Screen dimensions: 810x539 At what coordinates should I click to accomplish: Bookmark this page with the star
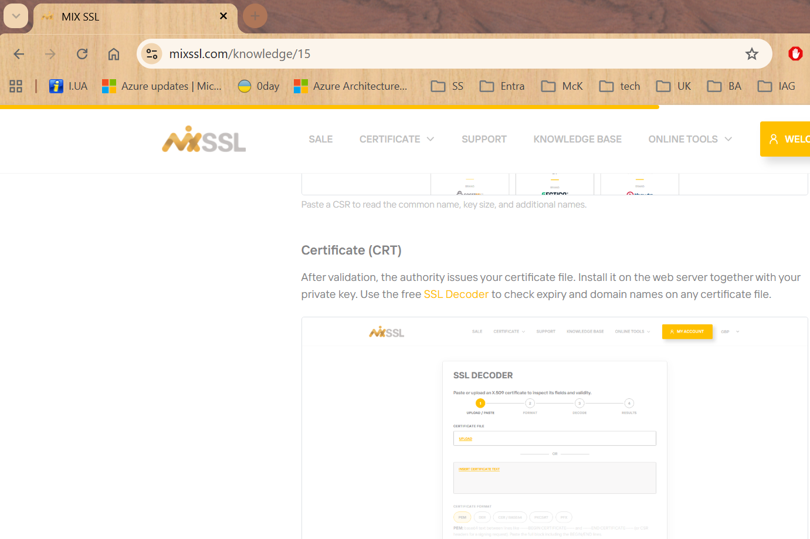(x=752, y=54)
